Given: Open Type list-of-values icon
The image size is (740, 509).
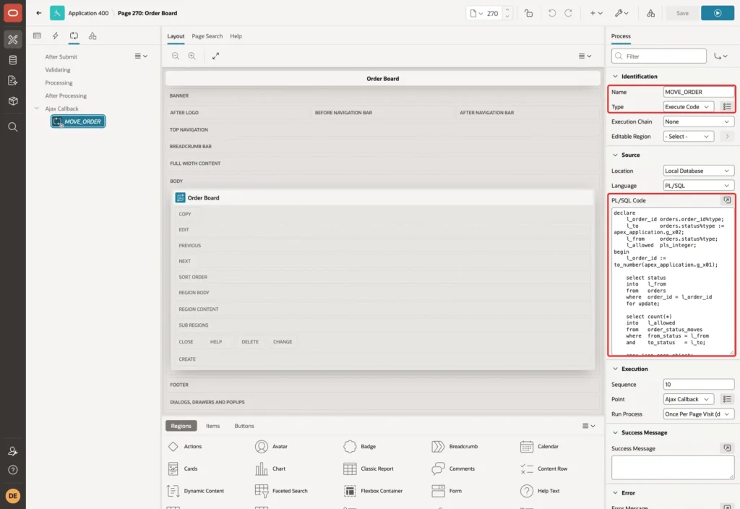Looking at the screenshot, I should coord(726,107).
